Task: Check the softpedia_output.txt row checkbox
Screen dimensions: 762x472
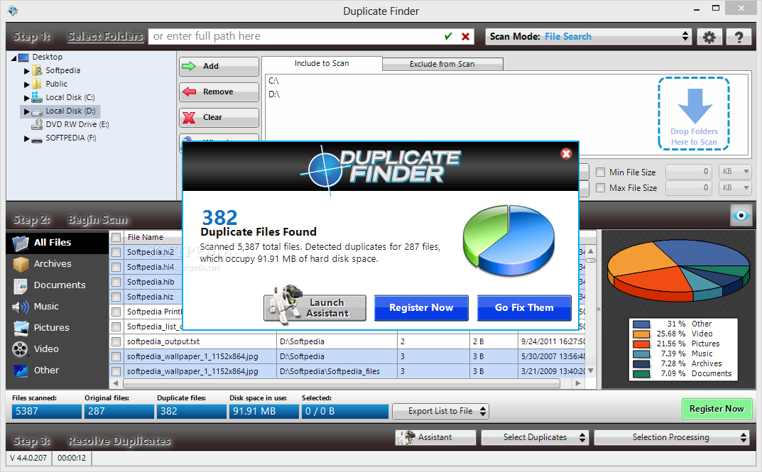Action: click(116, 342)
